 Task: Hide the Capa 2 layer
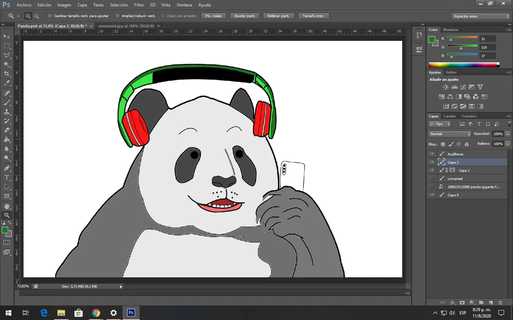(x=432, y=162)
